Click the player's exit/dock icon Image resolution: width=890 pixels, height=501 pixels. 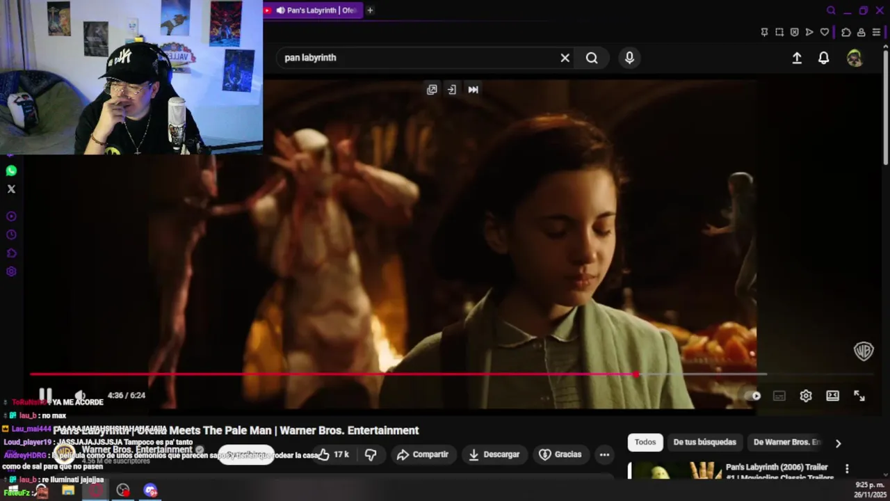click(x=452, y=90)
